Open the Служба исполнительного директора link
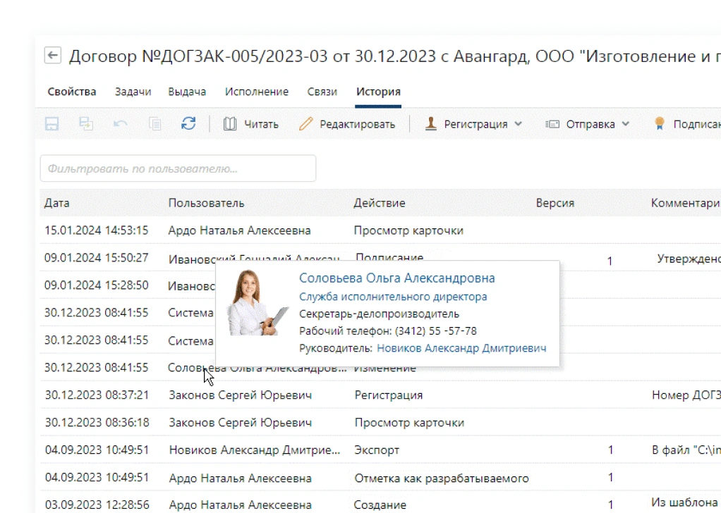This screenshot has height=513, width=721. tap(393, 297)
